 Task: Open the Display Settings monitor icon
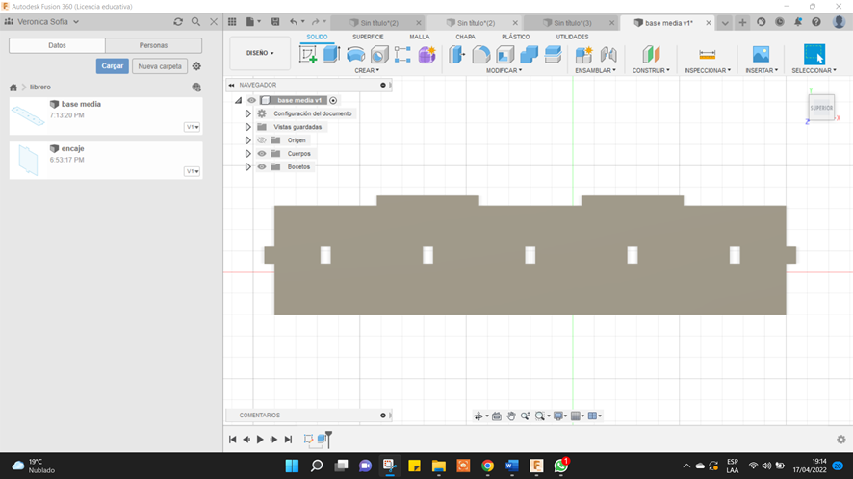tap(558, 416)
